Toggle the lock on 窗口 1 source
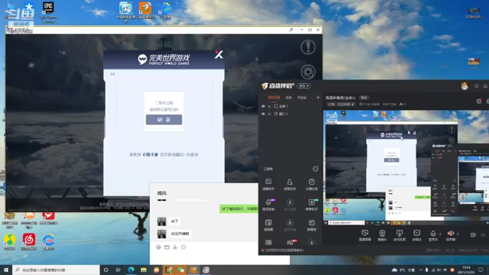Viewport: 489px width, 275px height. point(270,114)
